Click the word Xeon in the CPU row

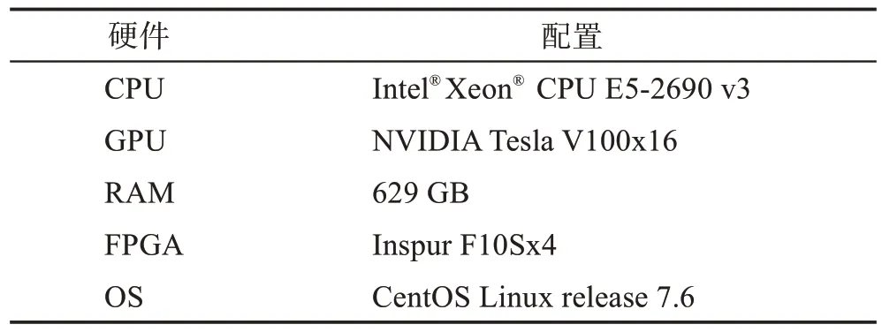point(478,89)
